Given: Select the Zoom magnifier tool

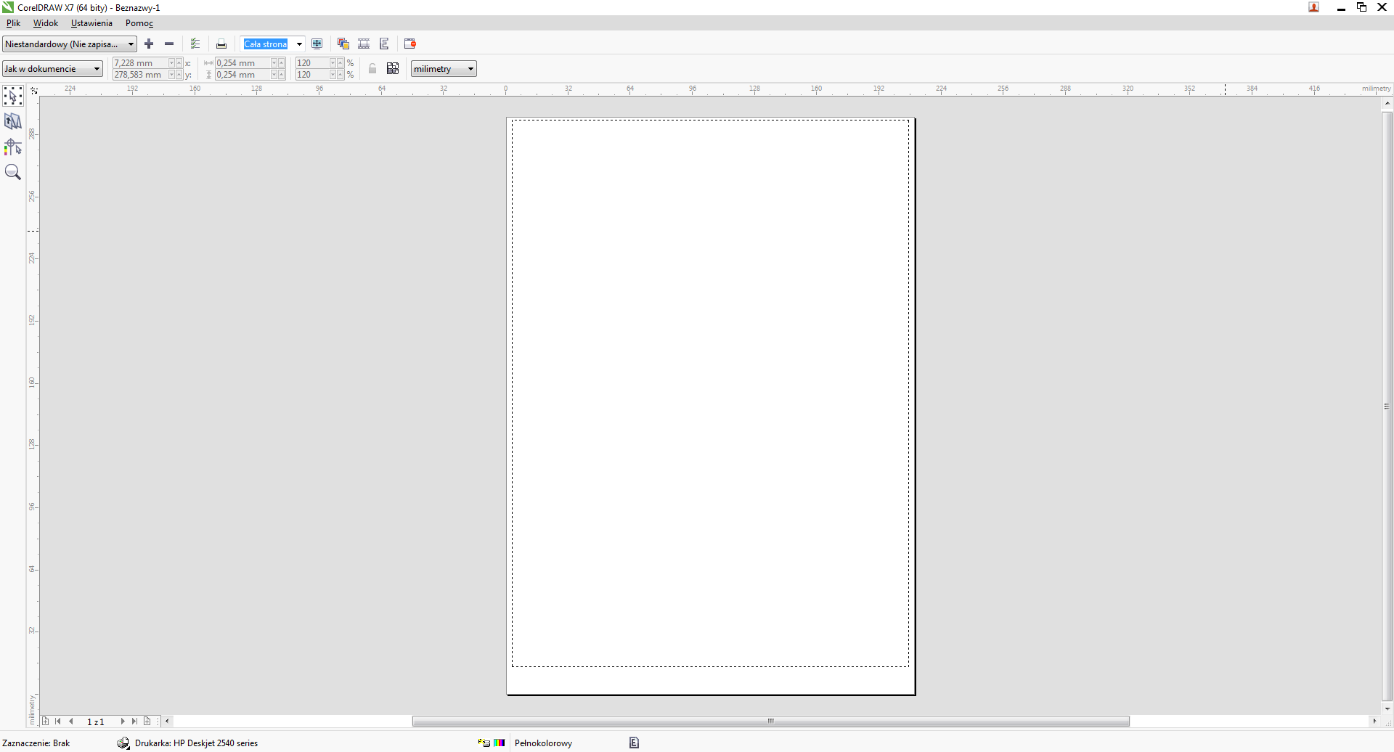Looking at the screenshot, I should click(13, 172).
